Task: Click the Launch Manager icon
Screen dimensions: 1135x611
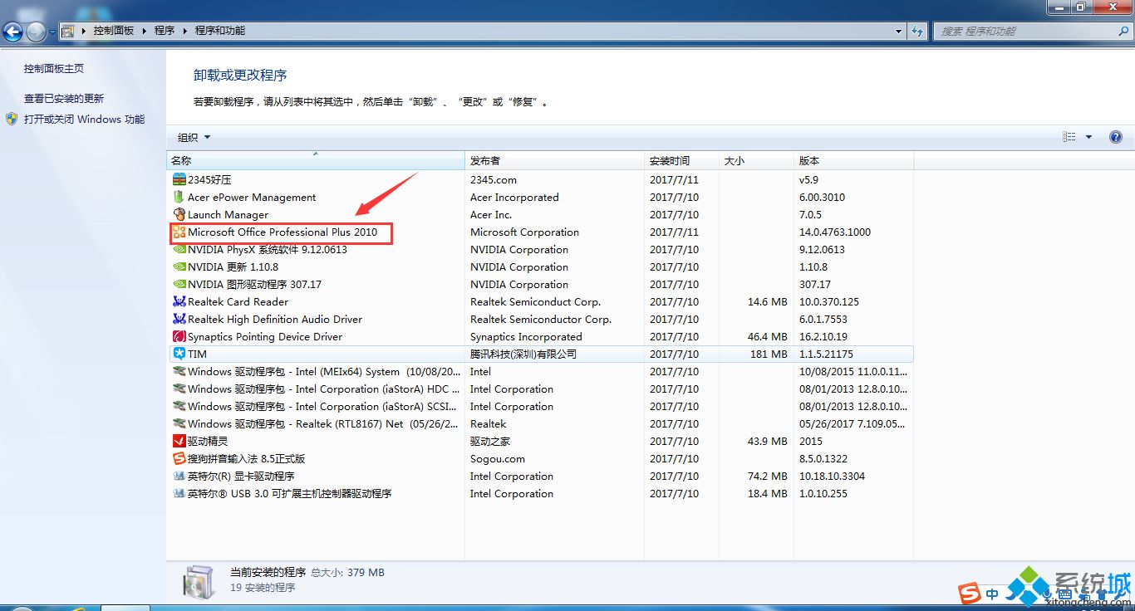Action: 179,214
